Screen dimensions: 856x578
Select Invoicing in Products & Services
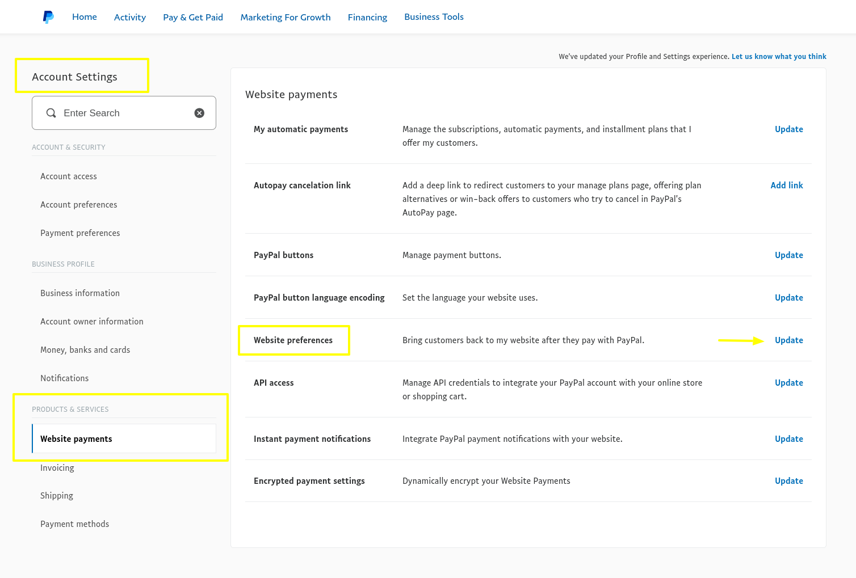point(57,468)
